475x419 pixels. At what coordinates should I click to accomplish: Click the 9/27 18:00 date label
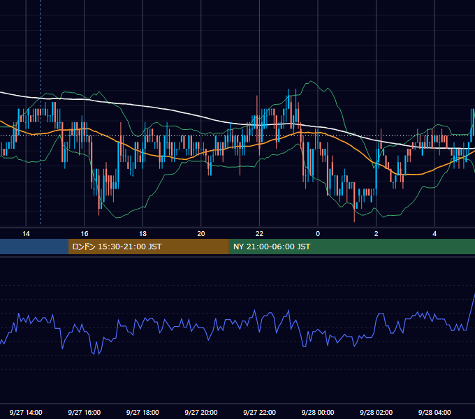[x=142, y=412]
